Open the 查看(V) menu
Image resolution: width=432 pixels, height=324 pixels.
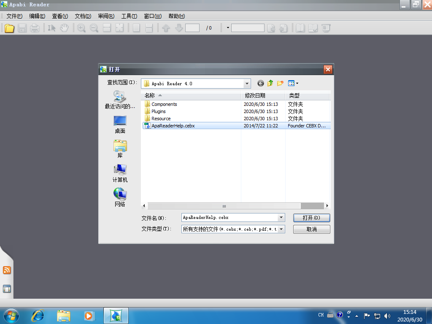tap(60, 16)
